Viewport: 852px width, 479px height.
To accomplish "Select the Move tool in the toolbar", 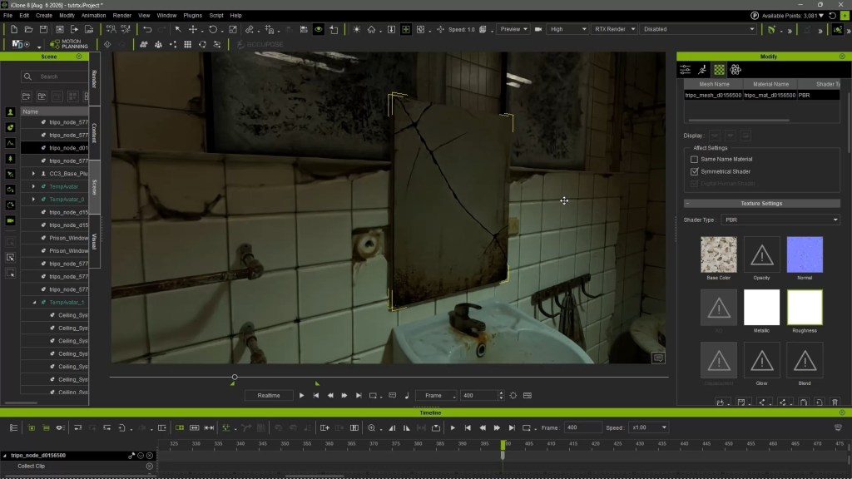I will coord(193,29).
